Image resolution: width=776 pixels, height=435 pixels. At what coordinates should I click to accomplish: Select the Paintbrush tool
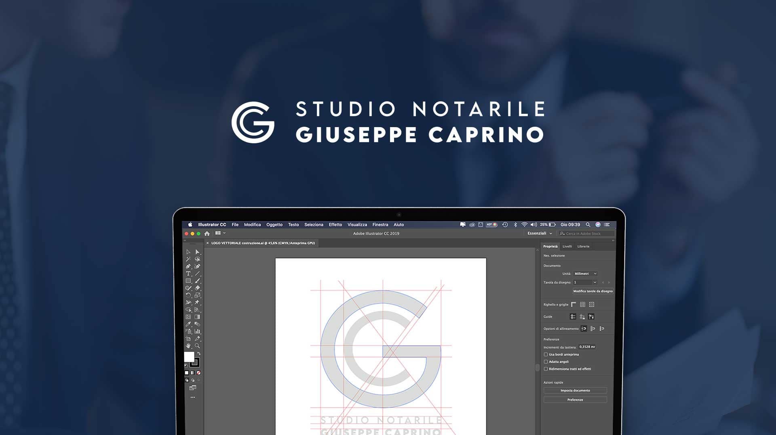(x=197, y=280)
